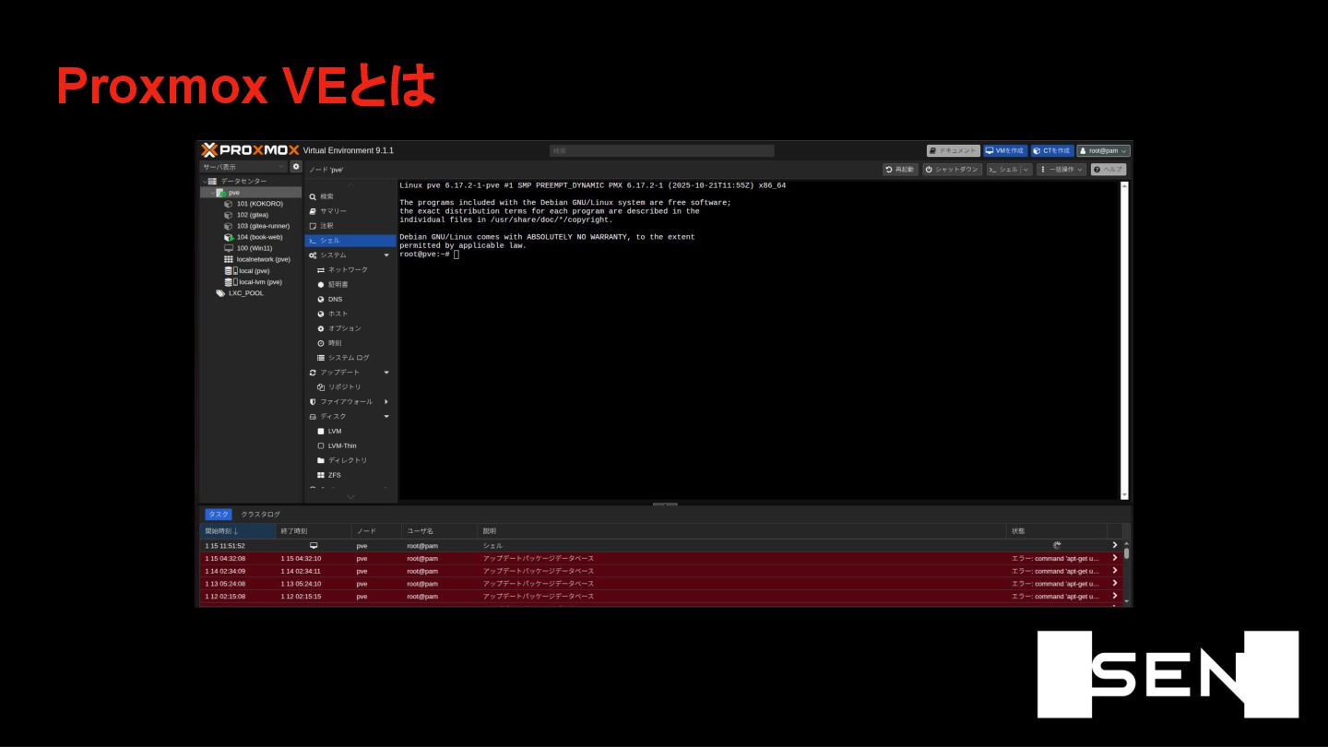Open ディレクトリ directory page
Viewport: 1328px width, 747px height.
350,460
